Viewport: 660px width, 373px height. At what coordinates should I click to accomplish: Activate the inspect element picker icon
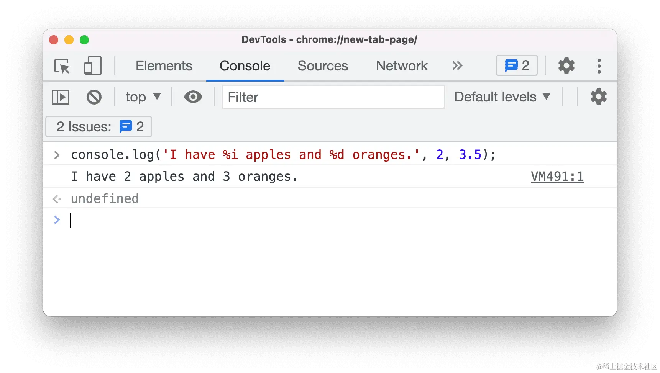pos(62,66)
